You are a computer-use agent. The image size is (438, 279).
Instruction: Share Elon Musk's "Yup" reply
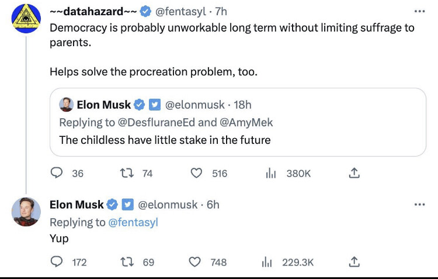pyautogui.click(x=354, y=262)
